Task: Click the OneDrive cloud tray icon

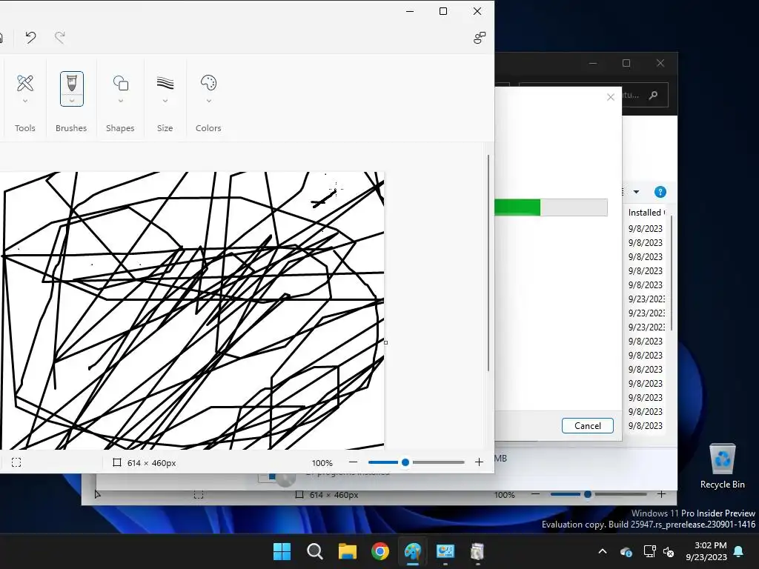Action: point(626,551)
